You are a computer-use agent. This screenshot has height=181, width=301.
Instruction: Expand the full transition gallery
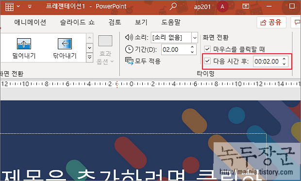(x=90, y=57)
